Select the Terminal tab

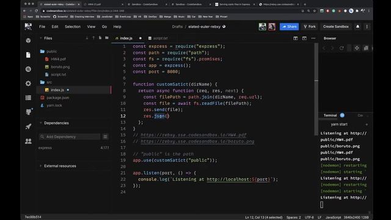pos(330,116)
